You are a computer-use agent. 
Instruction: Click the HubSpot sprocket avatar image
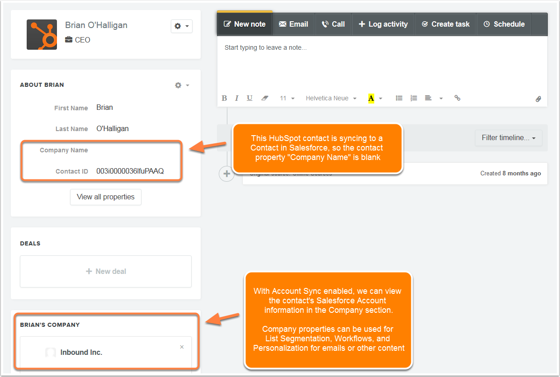point(42,34)
